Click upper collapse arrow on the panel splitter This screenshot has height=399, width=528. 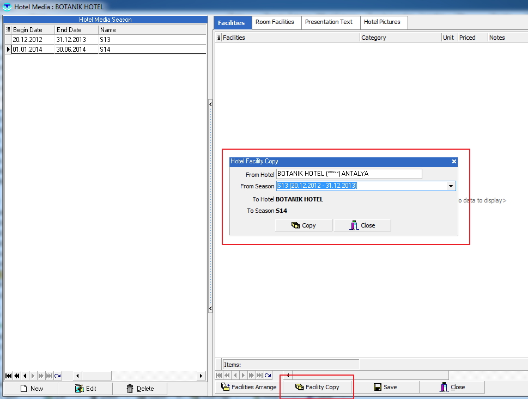click(x=210, y=104)
